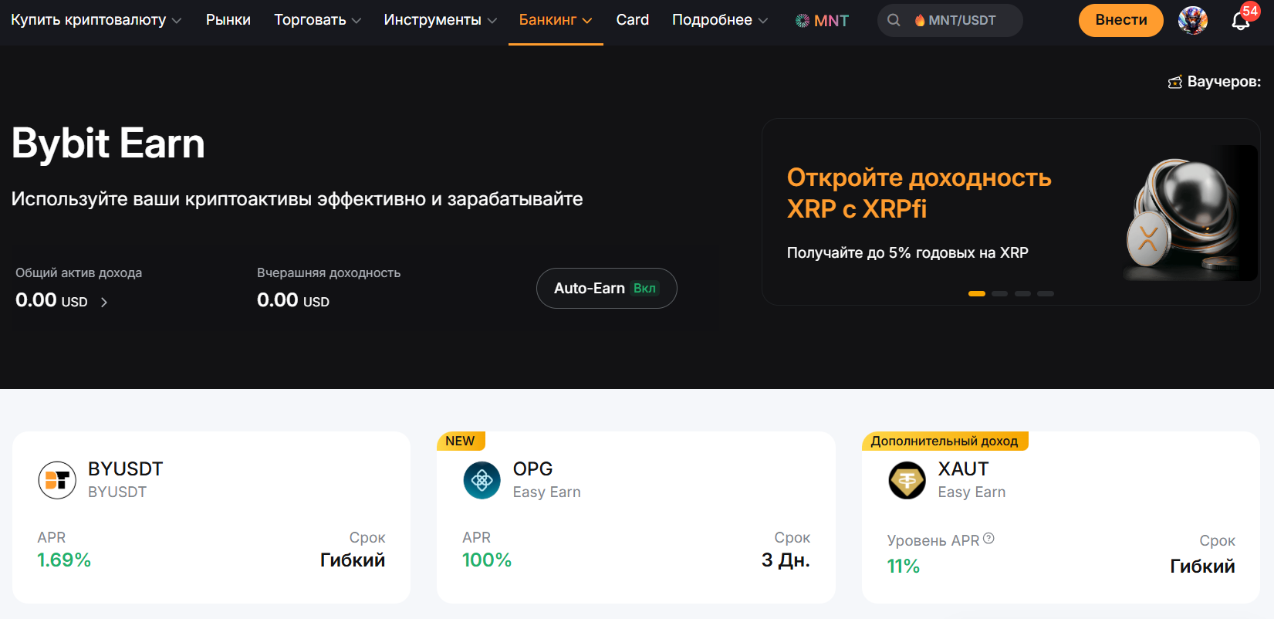
Task: Click the OPG product title
Action: pyautogui.click(x=533, y=469)
